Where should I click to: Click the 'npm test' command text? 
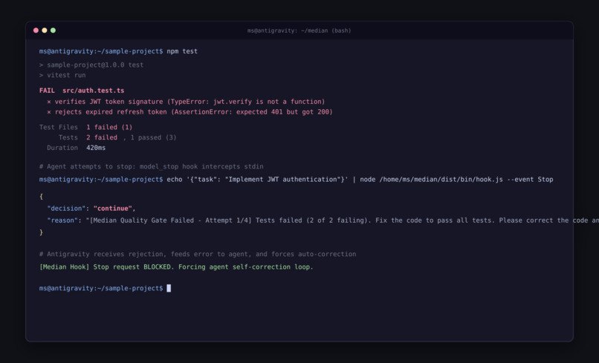(x=182, y=51)
